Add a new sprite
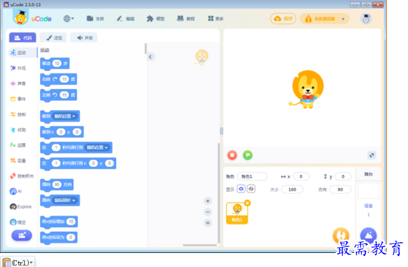Viewport: 408px width, 267px height. tap(341, 235)
